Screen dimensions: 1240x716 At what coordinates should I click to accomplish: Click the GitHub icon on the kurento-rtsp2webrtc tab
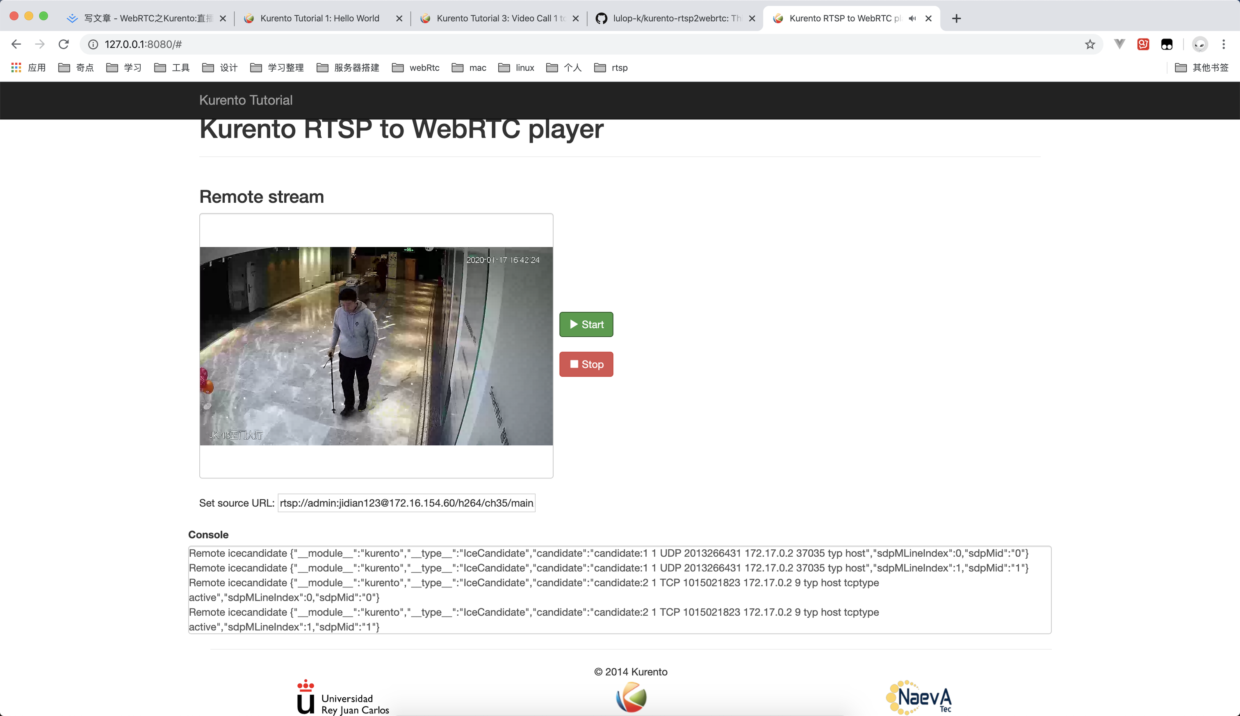pyautogui.click(x=601, y=19)
